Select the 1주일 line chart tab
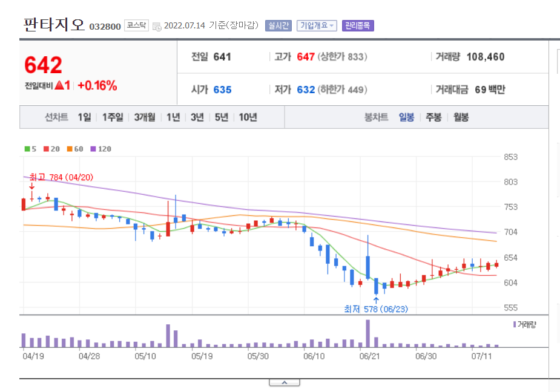The height and width of the screenshot is (392, 560). [113, 117]
